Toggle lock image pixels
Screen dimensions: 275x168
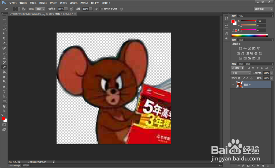(243, 78)
